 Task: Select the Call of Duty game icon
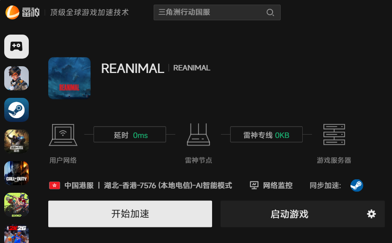[x=17, y=173]
